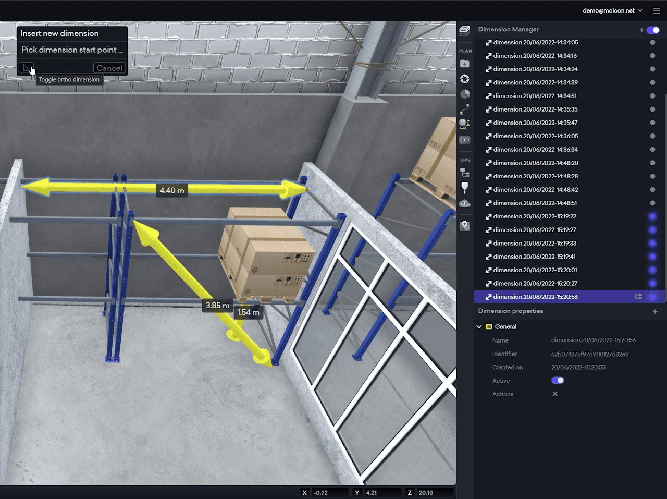Click the cloud icon in the OPS section
Image resolution: width=667 pixels, height=499 pixels.
pos(464,203)
